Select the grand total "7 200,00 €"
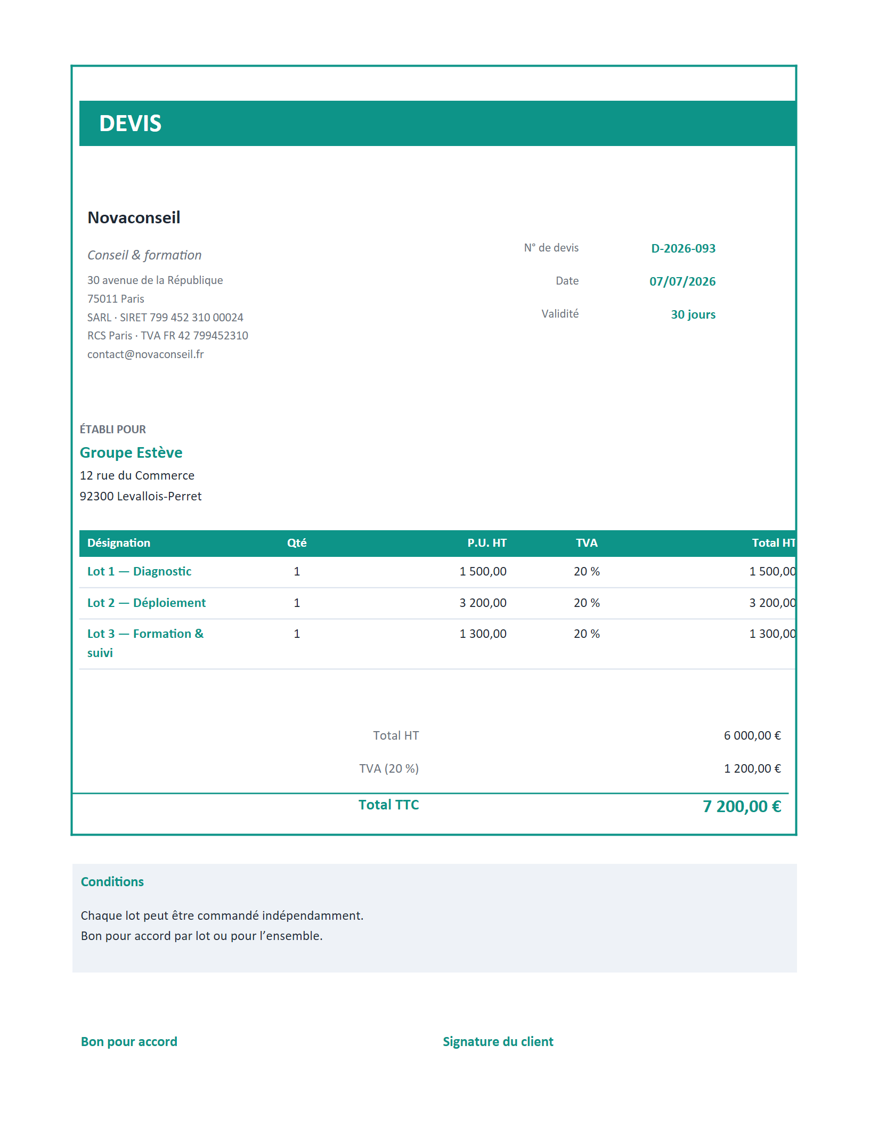Viewport: 870px width, 1126px height. pyautogui.click(x=742, y=807)
